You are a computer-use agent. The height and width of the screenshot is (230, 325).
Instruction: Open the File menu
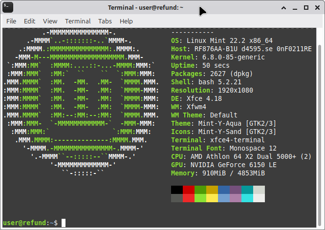(x=11, y=21)
